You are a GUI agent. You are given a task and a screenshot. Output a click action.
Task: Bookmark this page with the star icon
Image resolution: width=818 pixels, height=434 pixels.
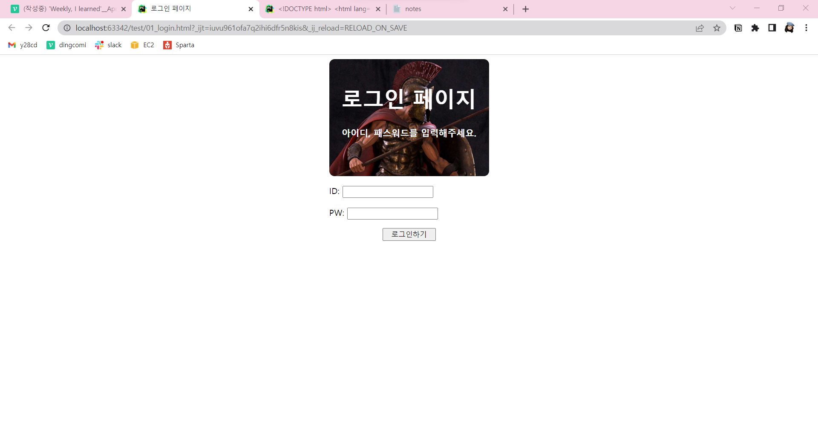click(x=717, y=28)
